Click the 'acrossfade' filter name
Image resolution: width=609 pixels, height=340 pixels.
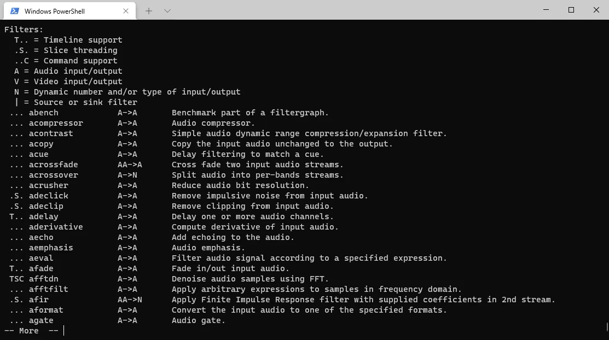point(53,165)
